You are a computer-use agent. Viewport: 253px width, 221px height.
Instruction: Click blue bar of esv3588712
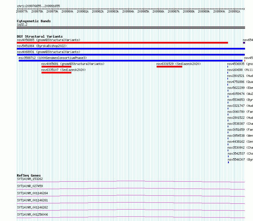tap(130, 61)
